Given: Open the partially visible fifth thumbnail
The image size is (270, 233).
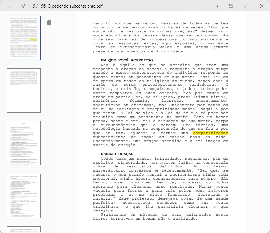Looking at the screenshot, I should pos(24,229).
